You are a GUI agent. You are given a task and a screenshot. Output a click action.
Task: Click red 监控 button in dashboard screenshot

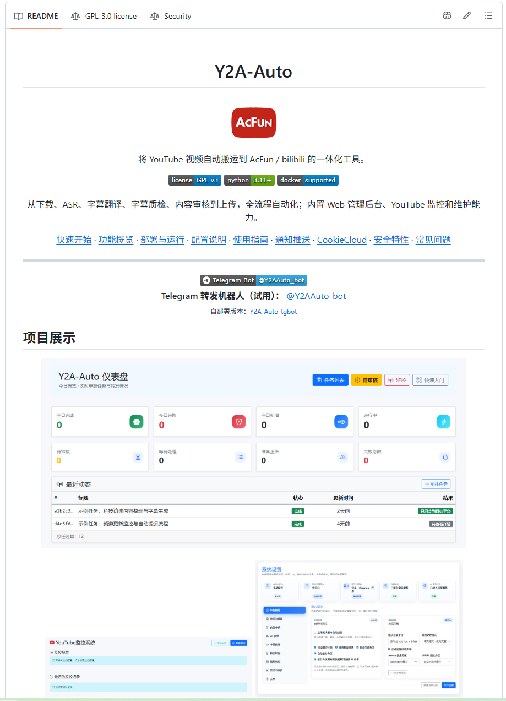[397, 380]
